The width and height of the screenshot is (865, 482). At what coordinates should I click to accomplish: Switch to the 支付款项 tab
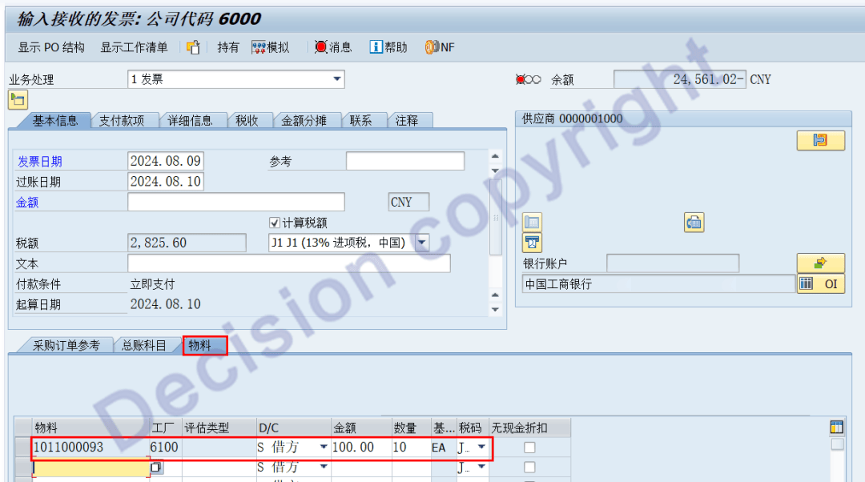pyautogui.click(x=122, y=120)
